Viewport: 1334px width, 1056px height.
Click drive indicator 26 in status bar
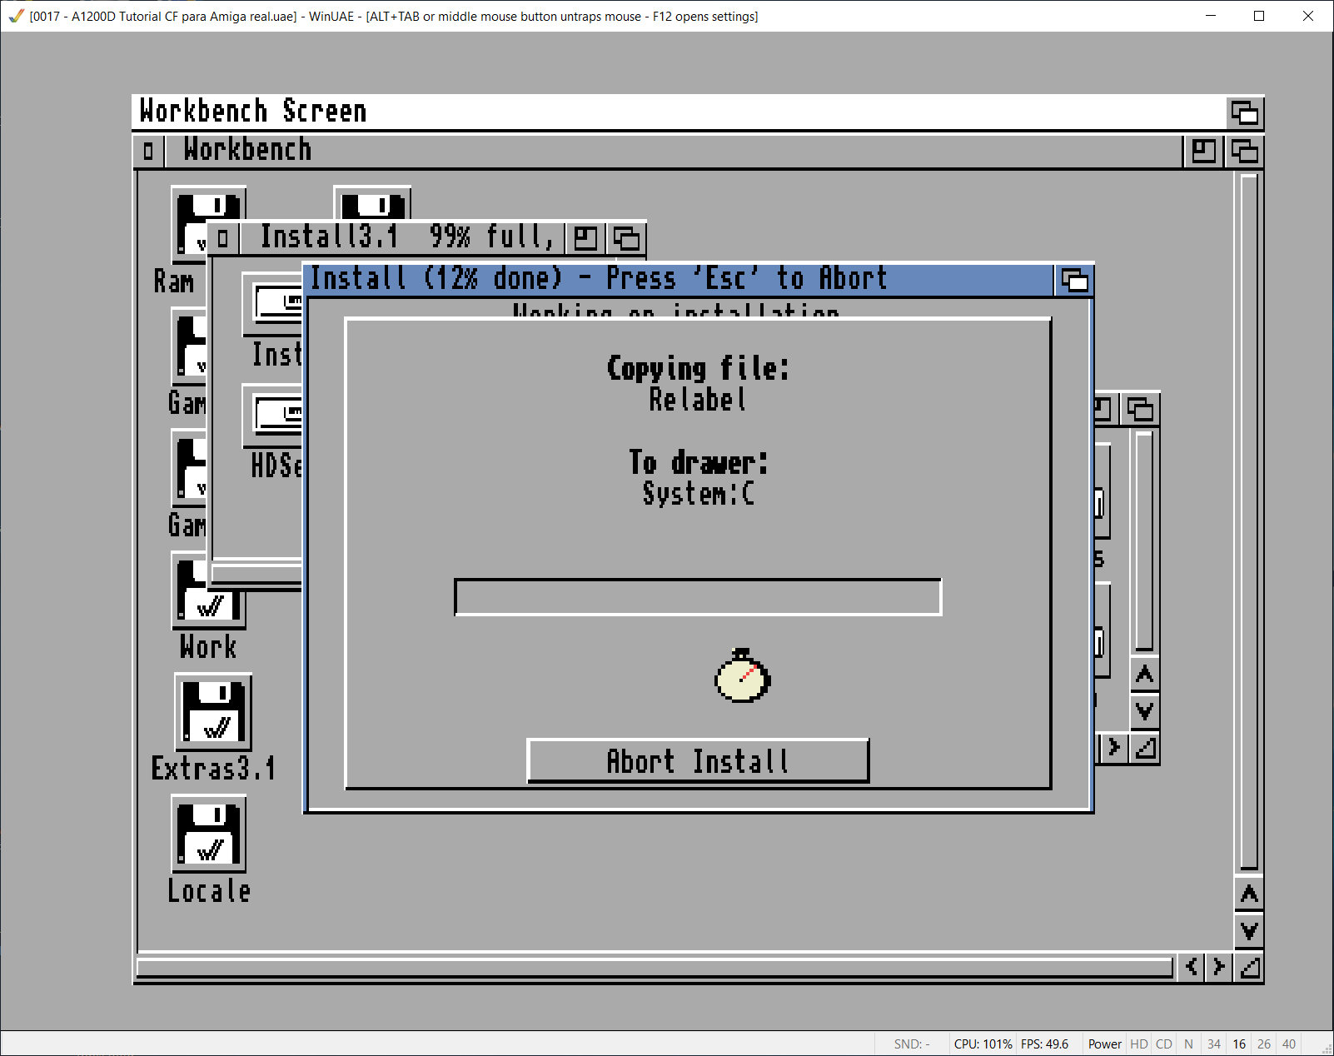pos(1264,1044)
